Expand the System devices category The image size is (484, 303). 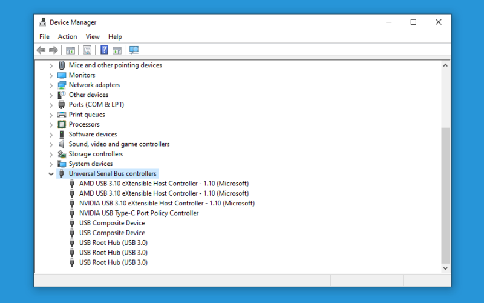click(51, 164)
